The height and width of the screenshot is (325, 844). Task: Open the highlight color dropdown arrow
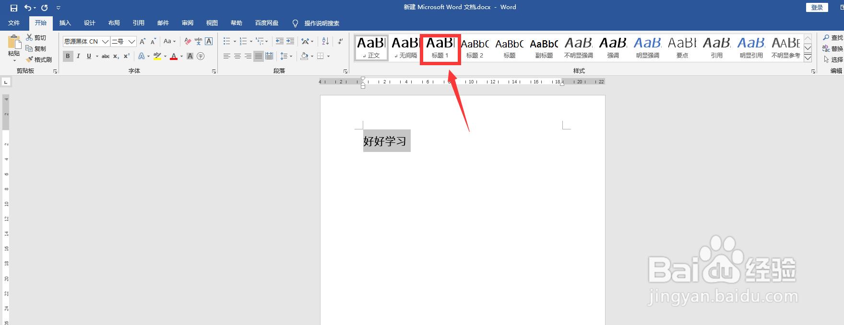coord(165,56)
